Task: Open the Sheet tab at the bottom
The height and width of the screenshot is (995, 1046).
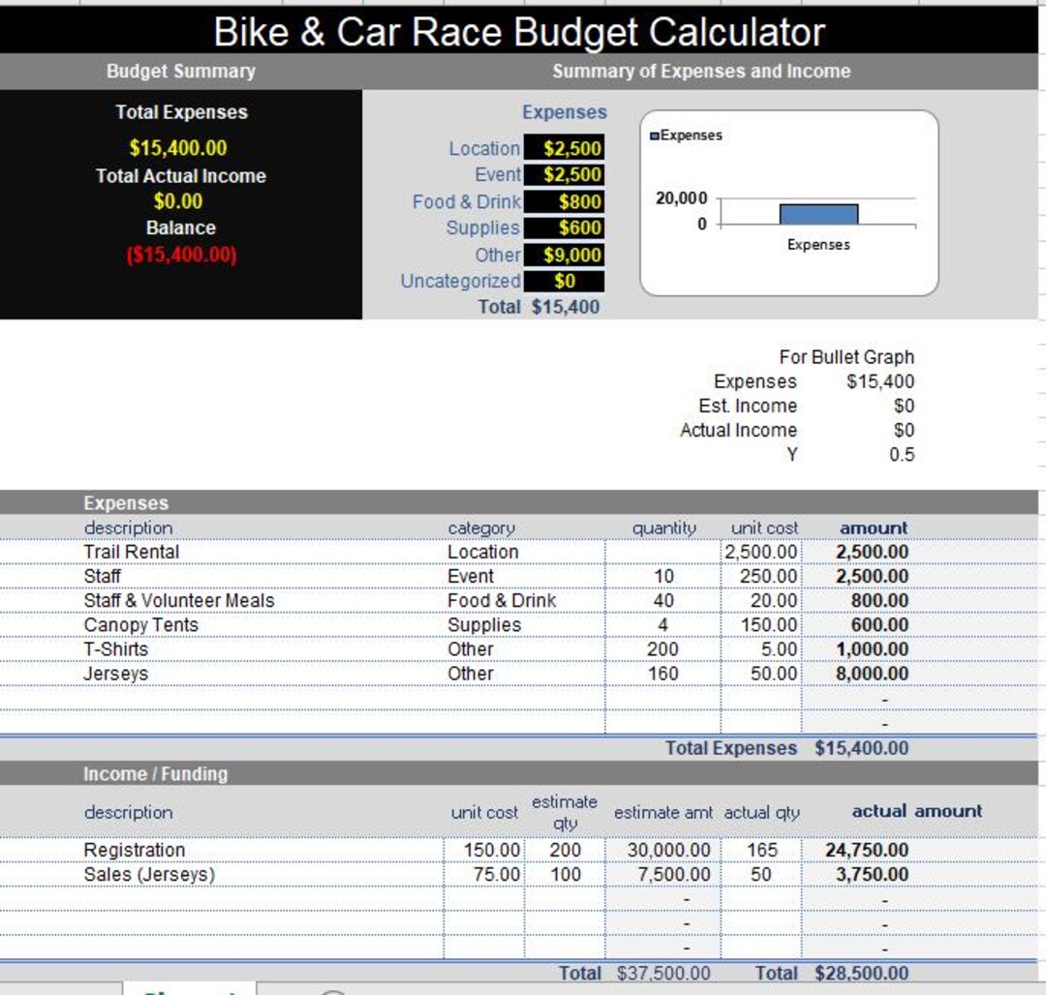Action: click(x=190, y=989)
